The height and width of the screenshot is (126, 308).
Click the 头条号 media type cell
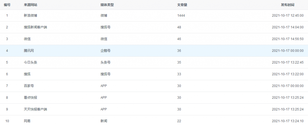pyautogui.click(x=105, y=62)
